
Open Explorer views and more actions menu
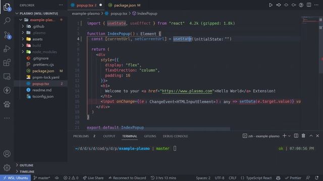(x=61, y=5)
